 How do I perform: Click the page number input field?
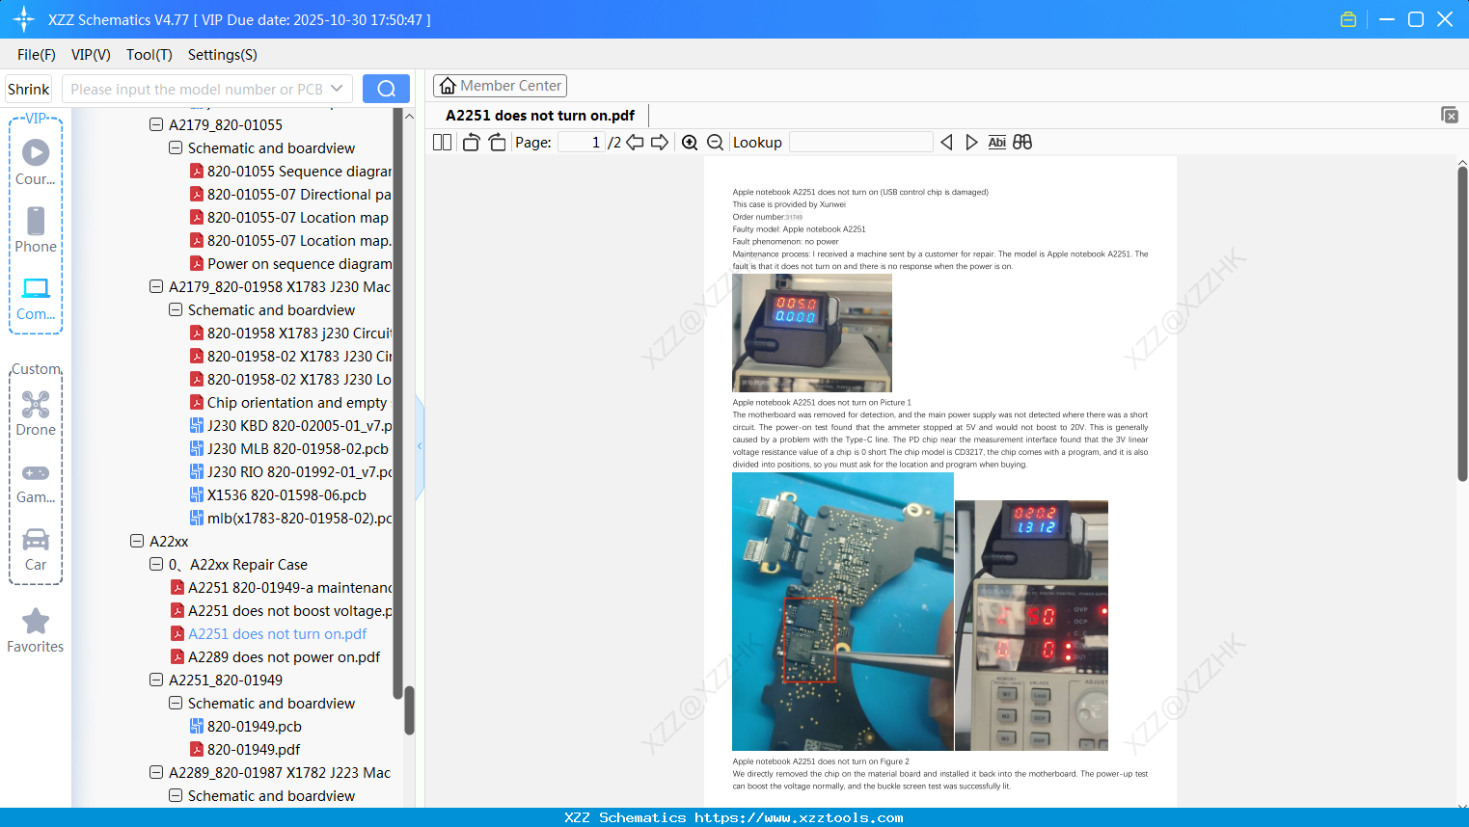click(x=582, y=143)
